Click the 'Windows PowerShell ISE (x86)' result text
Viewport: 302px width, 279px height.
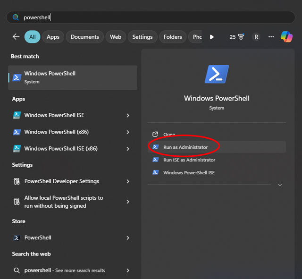tap(61, 149)
